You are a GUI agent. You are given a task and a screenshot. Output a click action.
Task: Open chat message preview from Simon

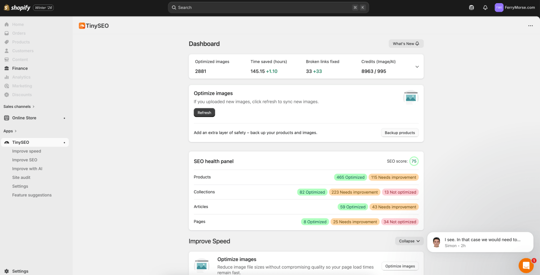click(x=480, y=242)
